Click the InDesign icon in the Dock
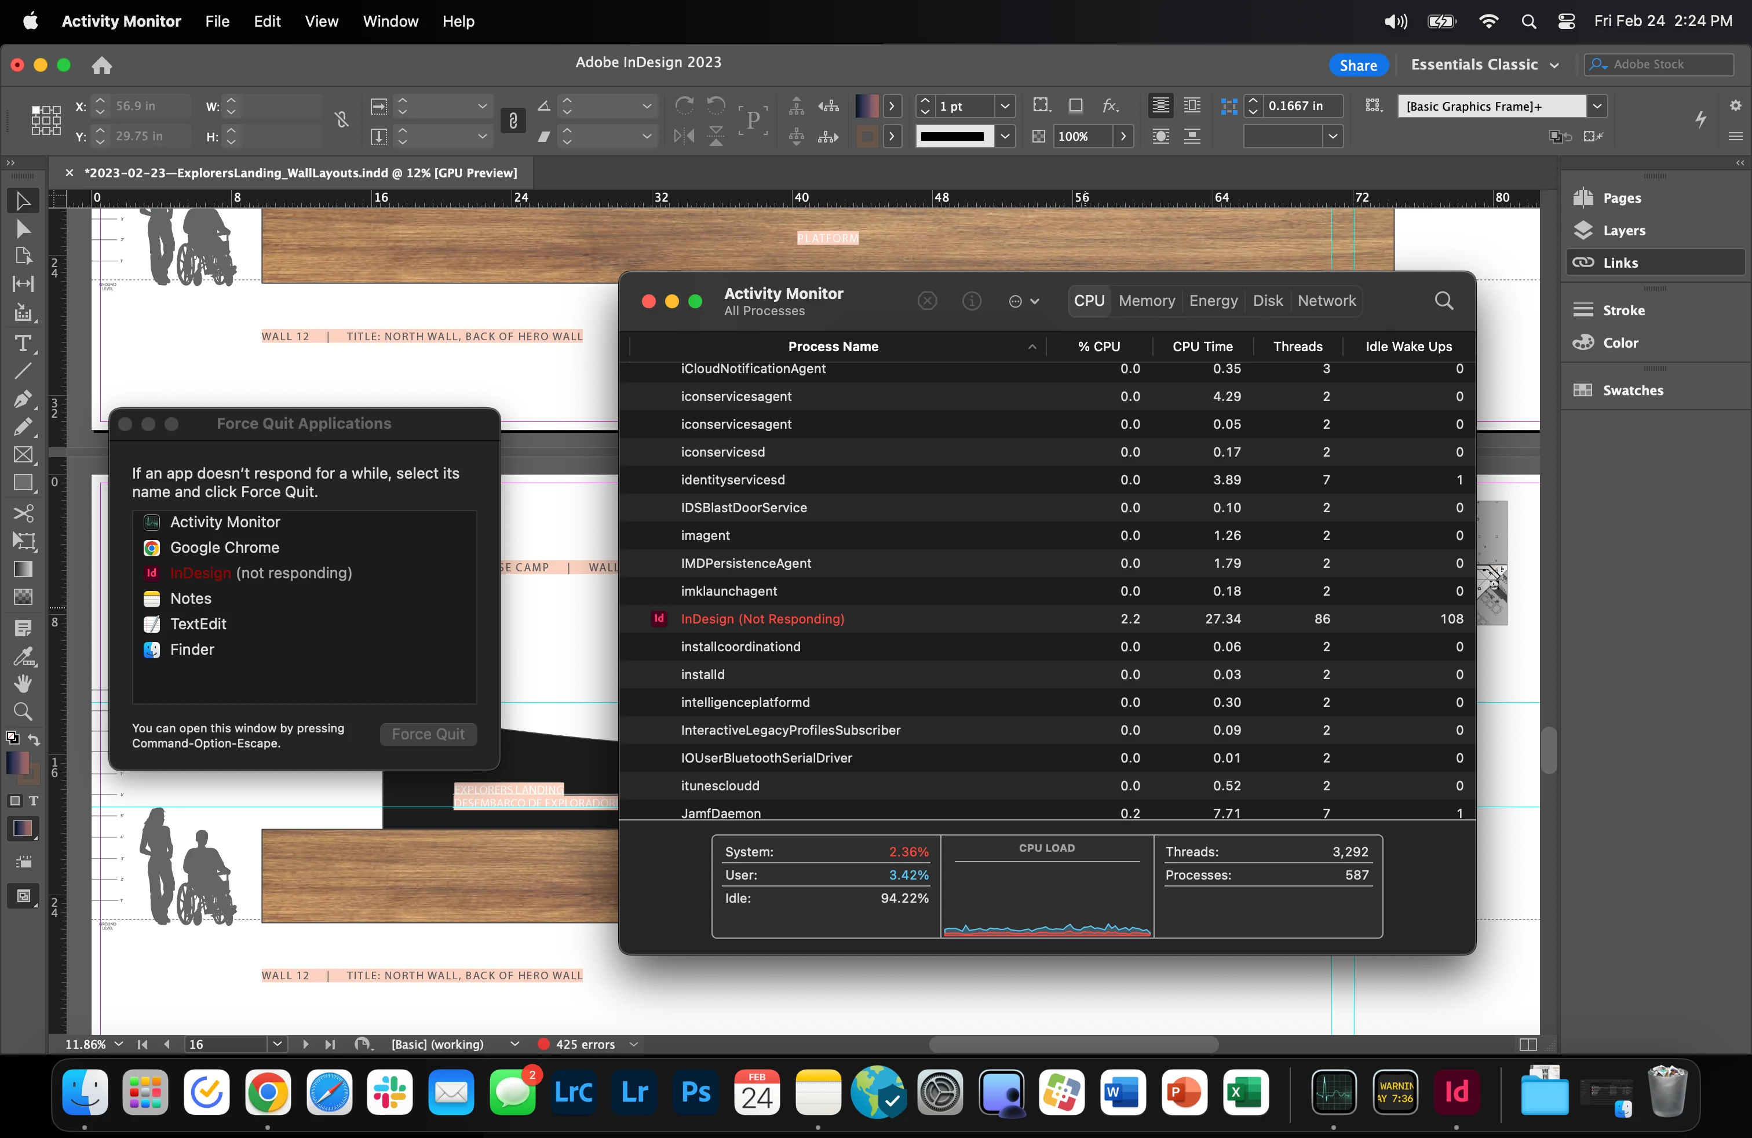1752x1138 pixels. (1456, 1092)
